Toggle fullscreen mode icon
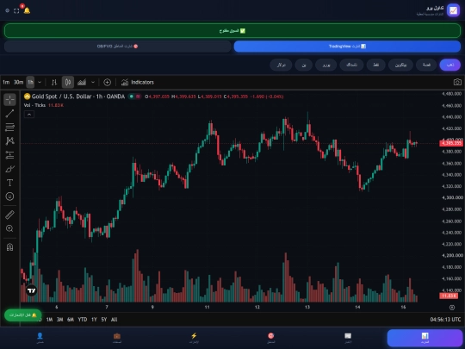Image resolution: width=465 pixels, height=349 pixels. click(x=16, y=10)
